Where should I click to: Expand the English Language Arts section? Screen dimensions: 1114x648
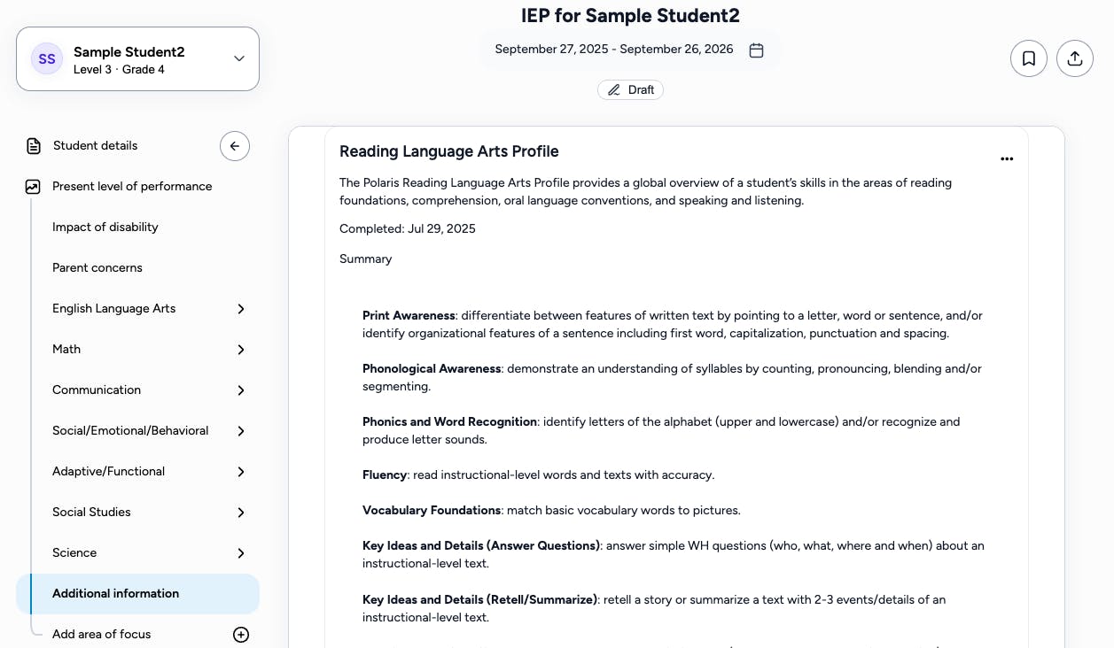[241, 309]
